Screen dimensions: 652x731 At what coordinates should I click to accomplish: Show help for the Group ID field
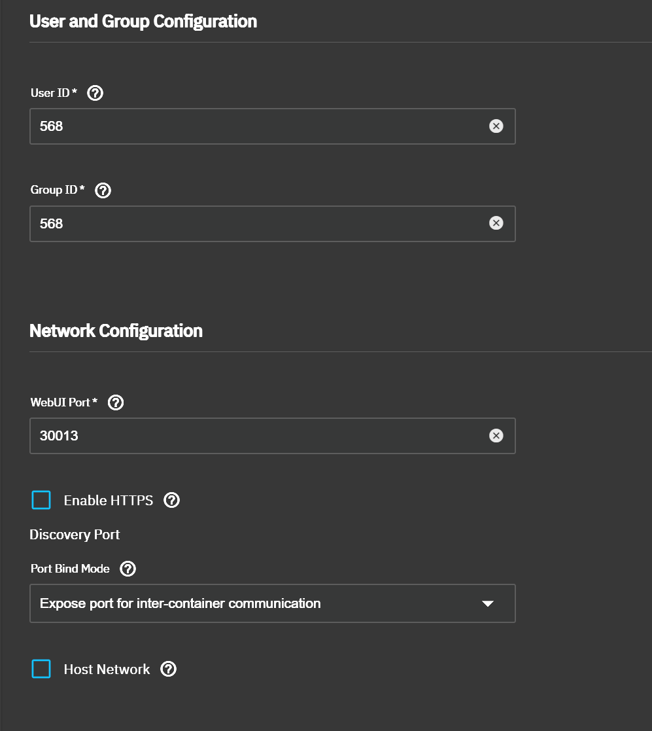click(103, 190)
